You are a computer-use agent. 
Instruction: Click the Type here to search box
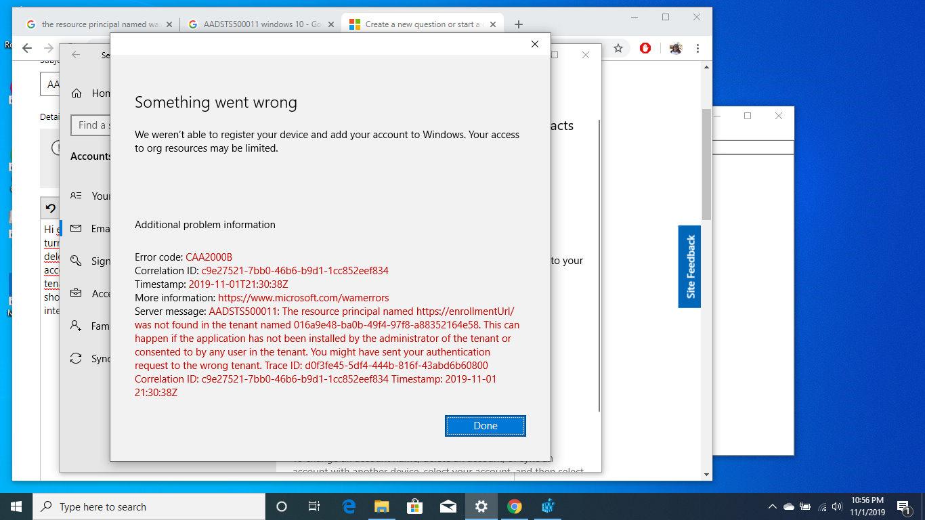tap(149, 506)
